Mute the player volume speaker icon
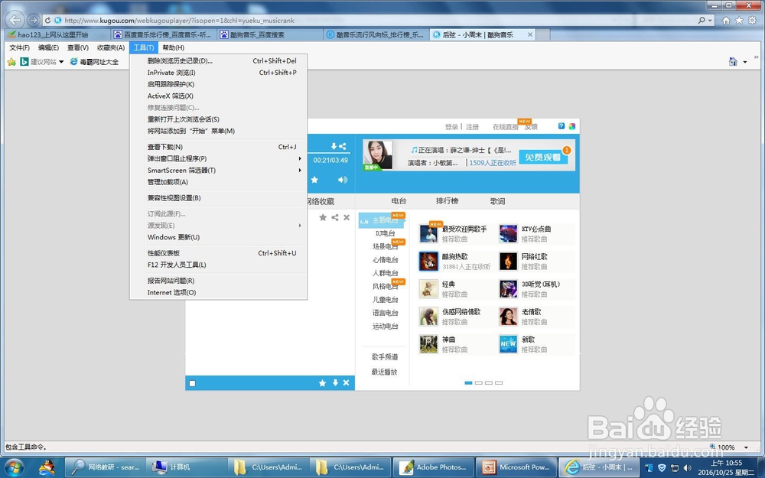 343,180
